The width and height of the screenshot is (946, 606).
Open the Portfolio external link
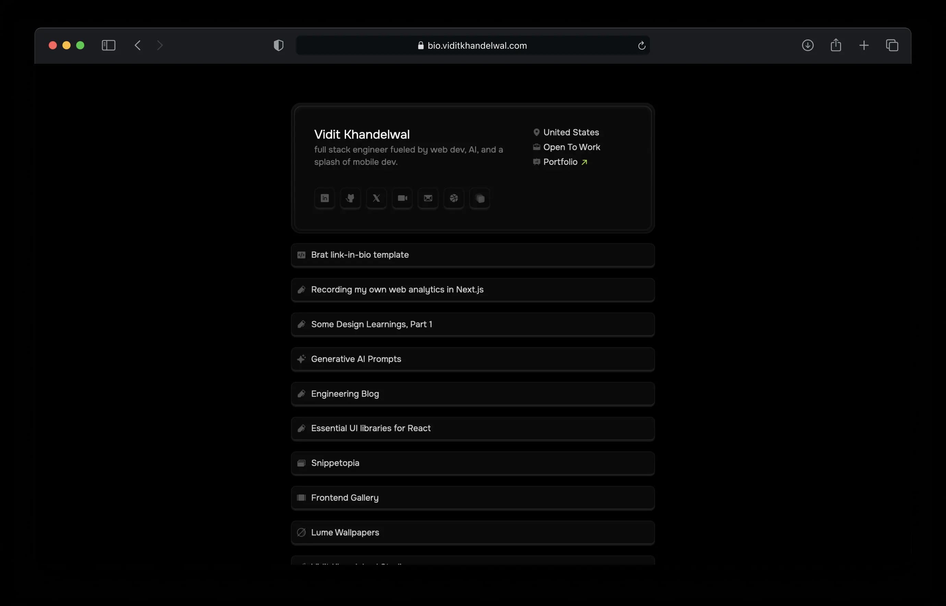pyautogui.click(x=565, y=162)
